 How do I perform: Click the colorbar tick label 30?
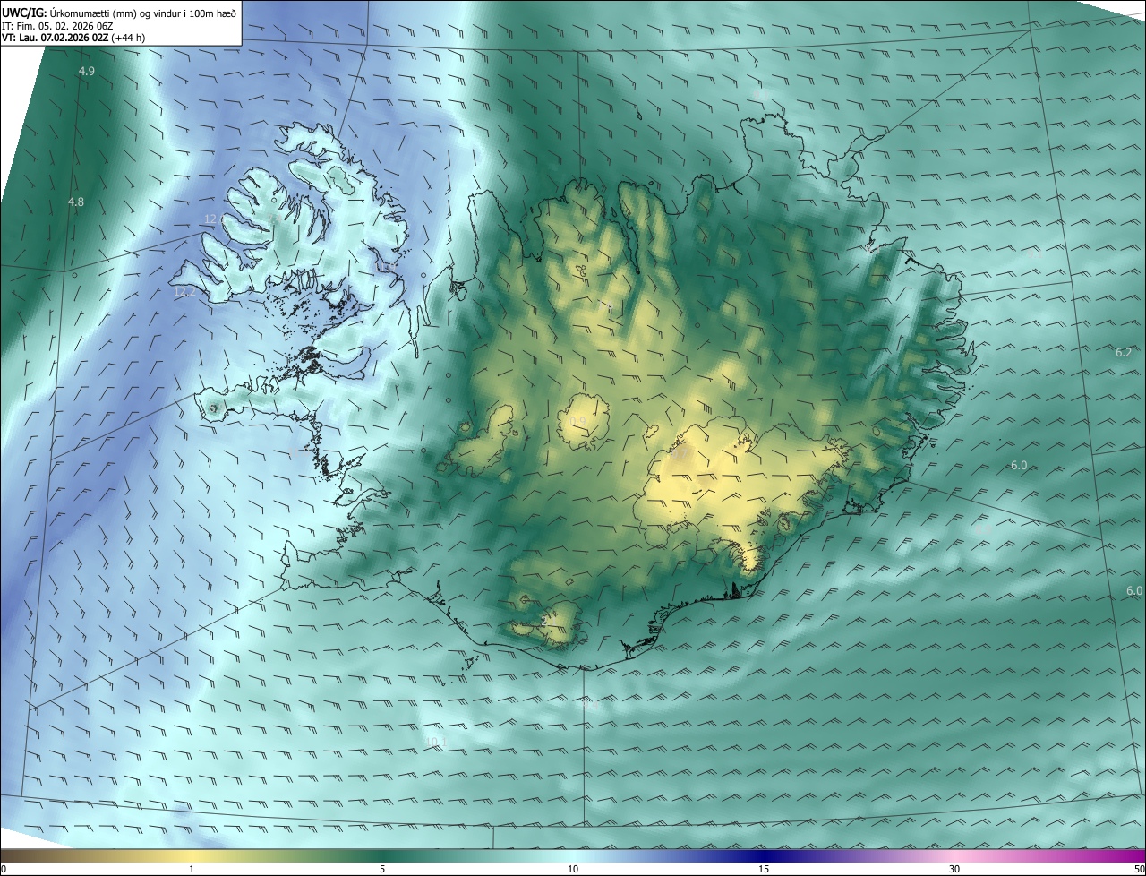coord(954,869)
